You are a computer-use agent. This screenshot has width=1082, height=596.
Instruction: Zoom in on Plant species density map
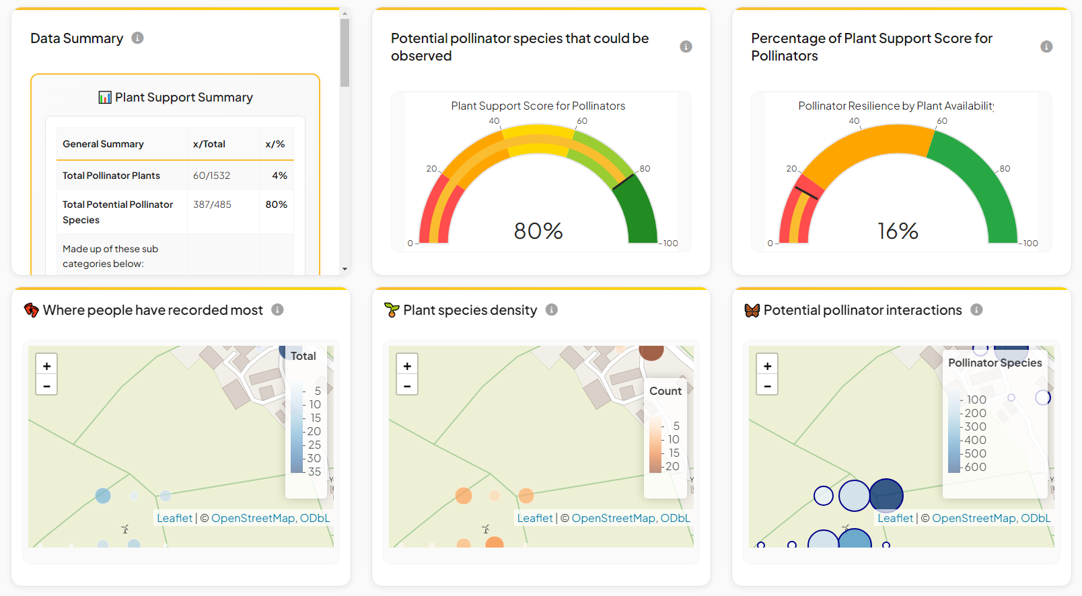click(x=407, y=366)
